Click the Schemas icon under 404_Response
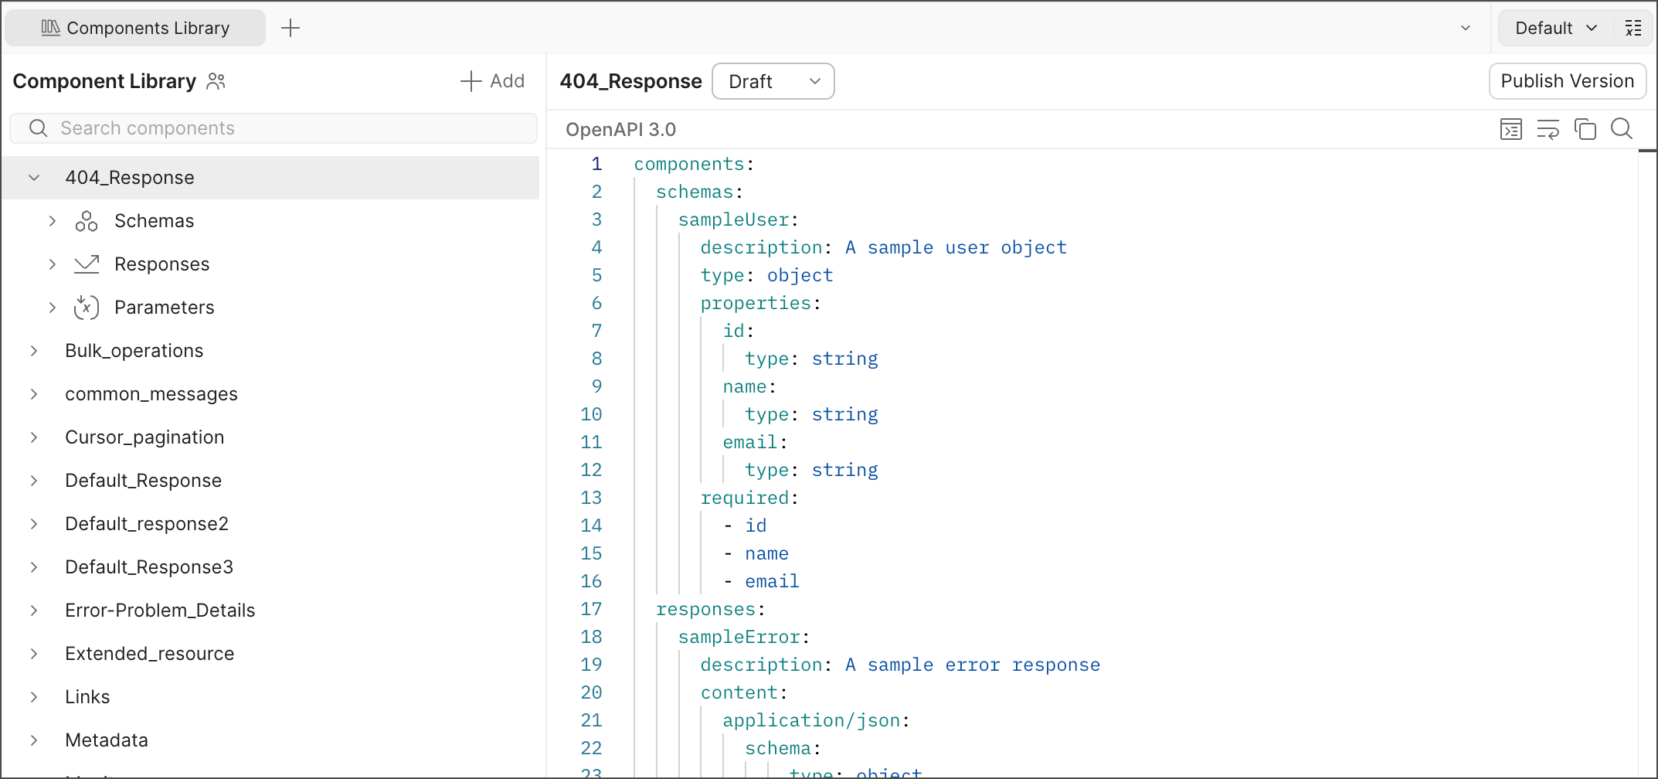The width and height of the screenshot is (1658, 779). click(x=87, y=221)
